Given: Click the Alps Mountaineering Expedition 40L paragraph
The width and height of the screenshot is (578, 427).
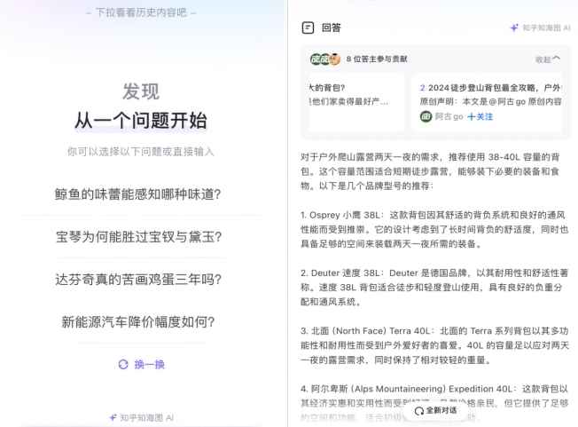Looking at the screenshot, I should pos(434,403).
